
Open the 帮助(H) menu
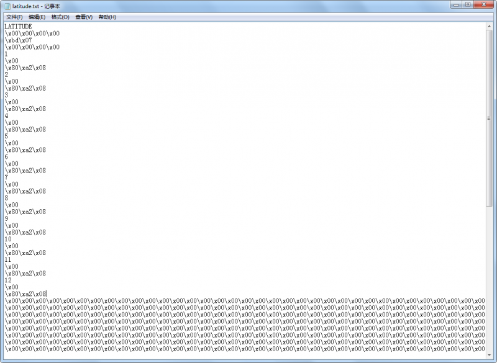[x=107, y=17]
